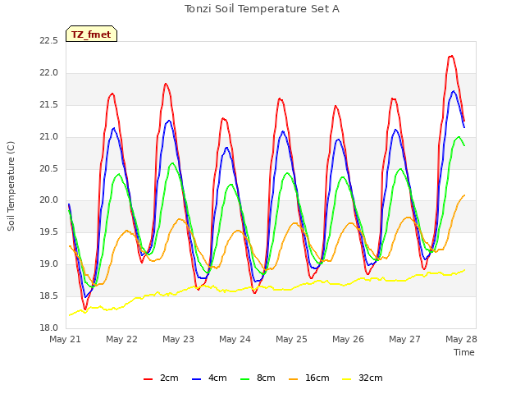The height and width of the screenshot is (394, 525).
Task: Click the orange 16cm line's right endpoint
Action: pos(464,195)
